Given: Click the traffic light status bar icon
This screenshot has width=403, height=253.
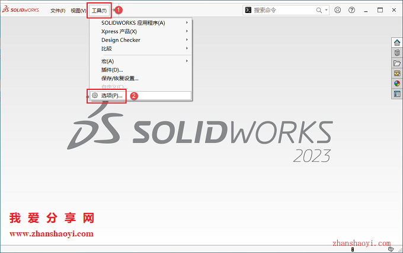Looking at the screenshot, I should point(353,249).
